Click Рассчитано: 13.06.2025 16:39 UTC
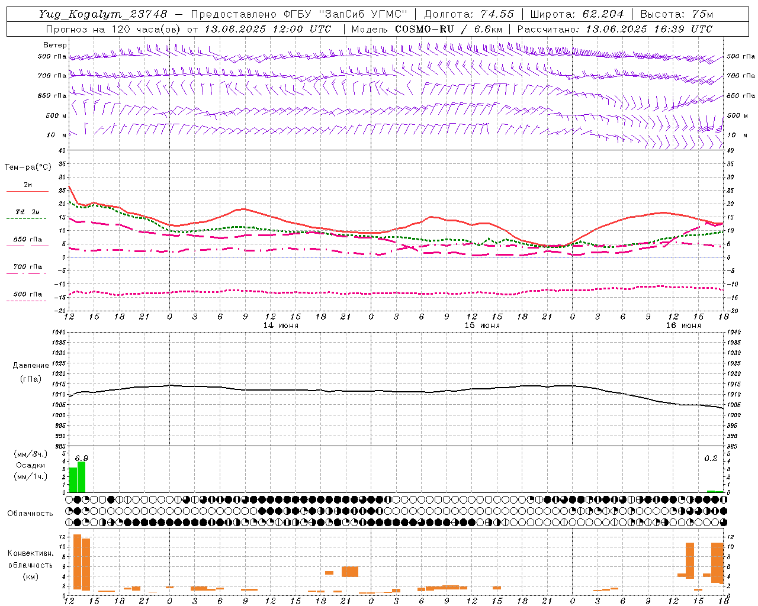The height and width of the screenshot is (606, 758). pos(615,29)
